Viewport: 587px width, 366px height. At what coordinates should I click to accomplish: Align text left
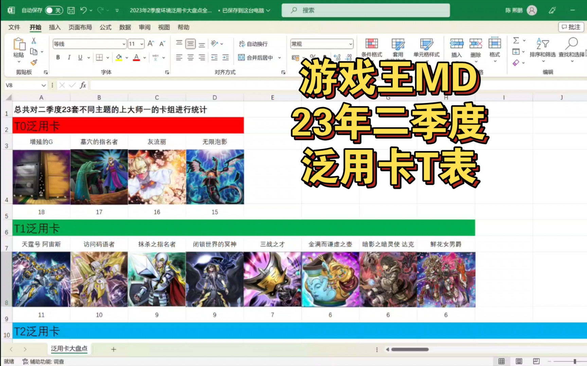click(x=179, y=57)
